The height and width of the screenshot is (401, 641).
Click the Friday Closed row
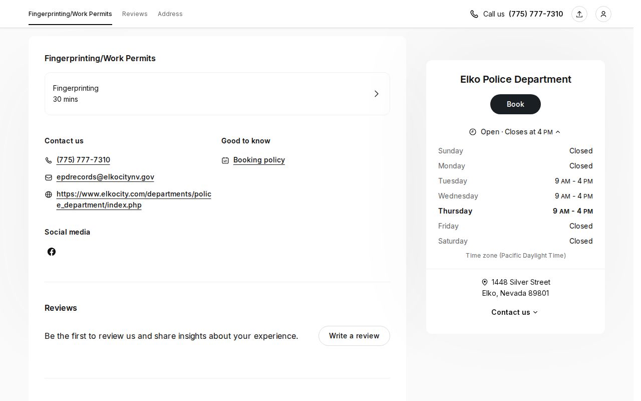click(515, 226)
